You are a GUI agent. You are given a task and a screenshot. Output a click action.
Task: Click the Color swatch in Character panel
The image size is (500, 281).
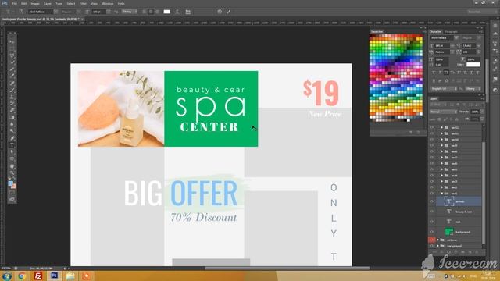tap(473, 65)
